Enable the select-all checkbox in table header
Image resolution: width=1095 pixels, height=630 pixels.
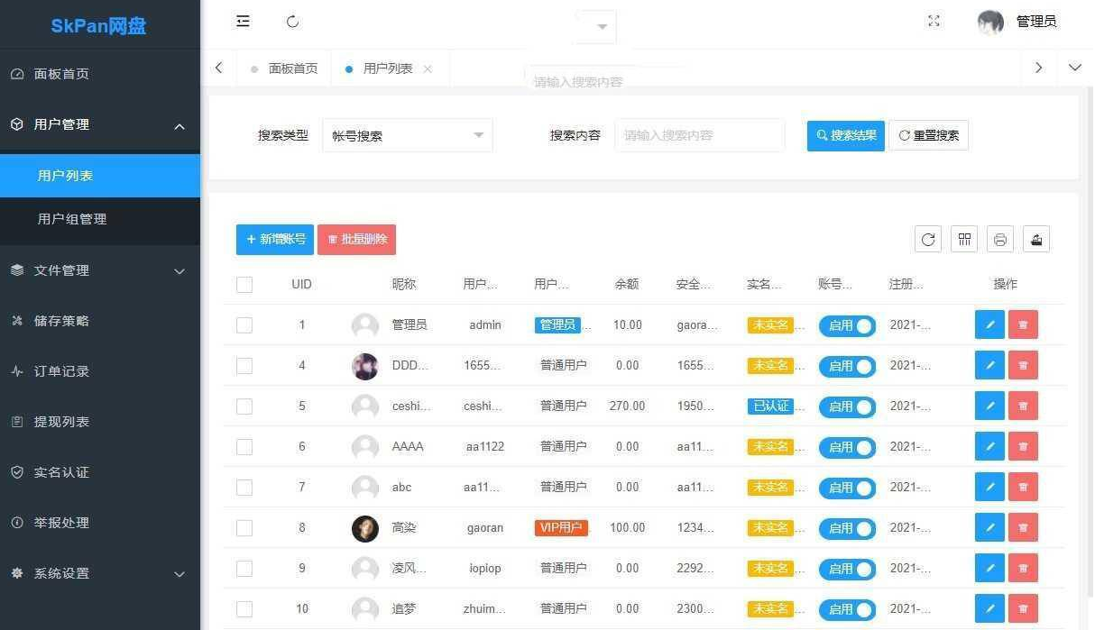244,284
